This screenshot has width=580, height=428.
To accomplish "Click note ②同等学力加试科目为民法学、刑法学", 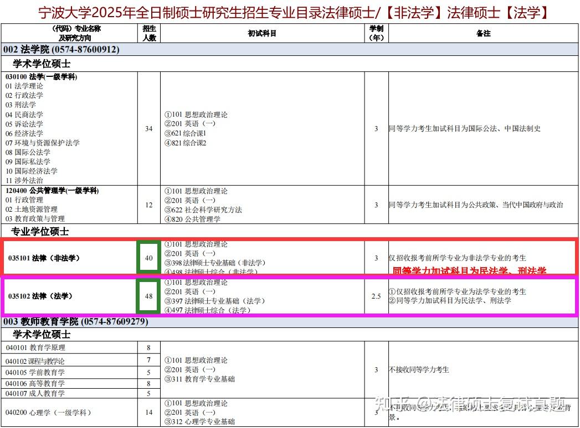I will (x=450, y=301).
